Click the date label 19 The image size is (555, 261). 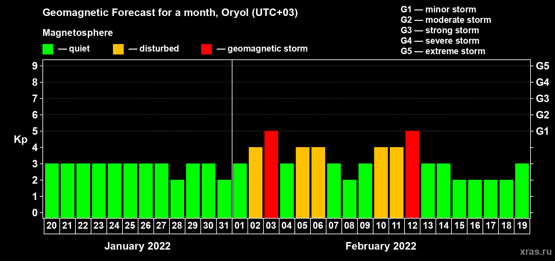click(522, 225)
